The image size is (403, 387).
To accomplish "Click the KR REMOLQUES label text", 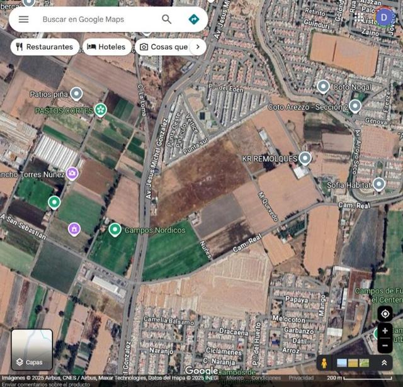I will (x=270, y=159).
